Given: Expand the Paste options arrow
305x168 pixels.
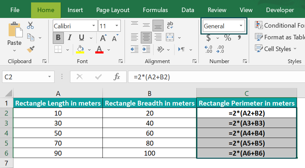Looking at the screenshot, I should (x=14, y=51).
